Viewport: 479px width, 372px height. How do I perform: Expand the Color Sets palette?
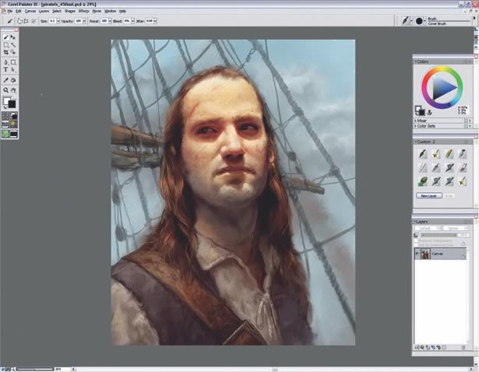415,126
